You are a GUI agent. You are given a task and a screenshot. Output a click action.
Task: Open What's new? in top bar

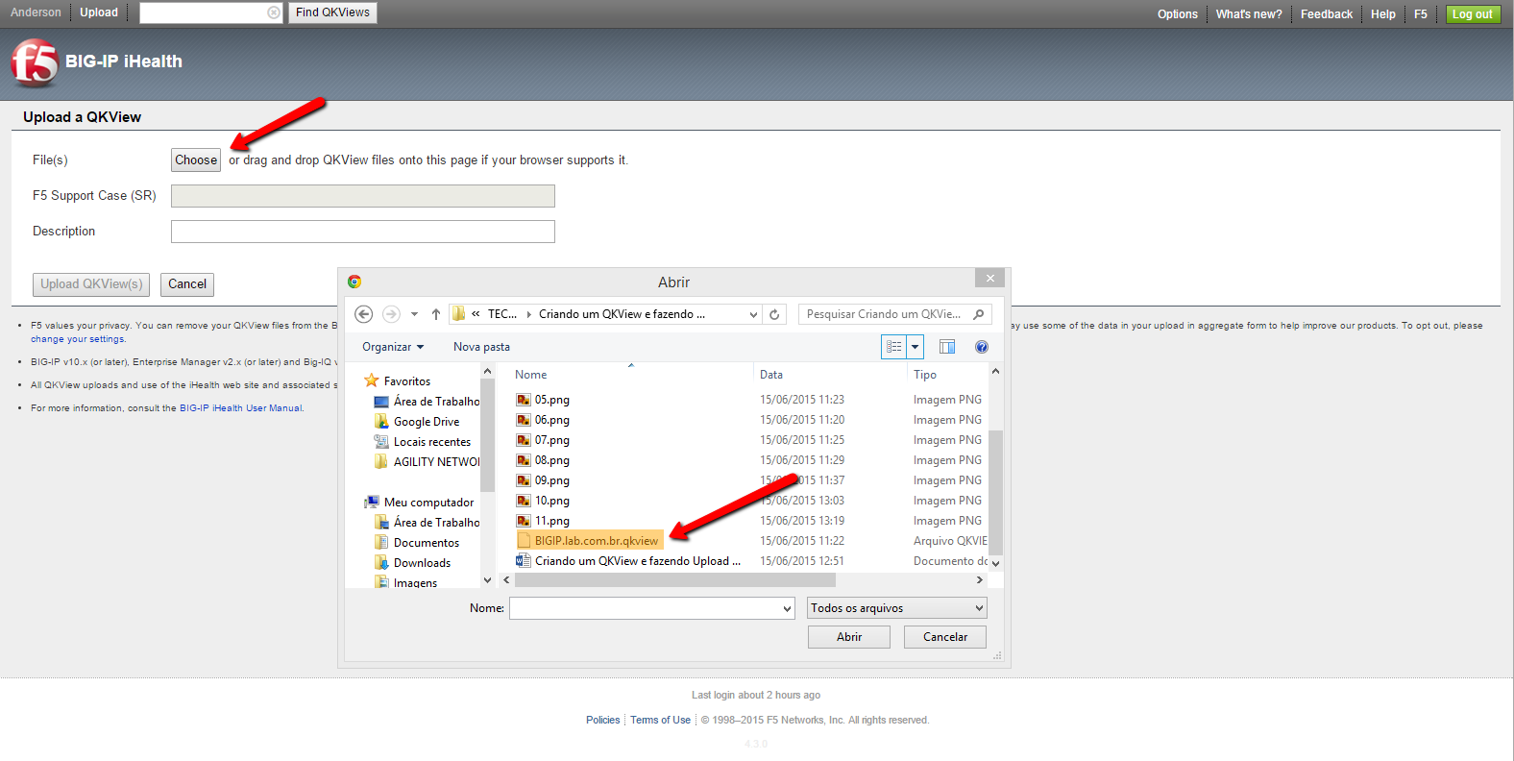point(1248,14)
